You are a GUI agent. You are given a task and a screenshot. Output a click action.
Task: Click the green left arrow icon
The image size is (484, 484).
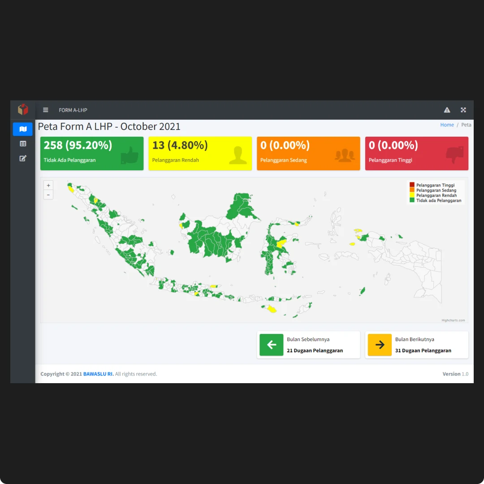pyautogui.click(x=272, y=345)
